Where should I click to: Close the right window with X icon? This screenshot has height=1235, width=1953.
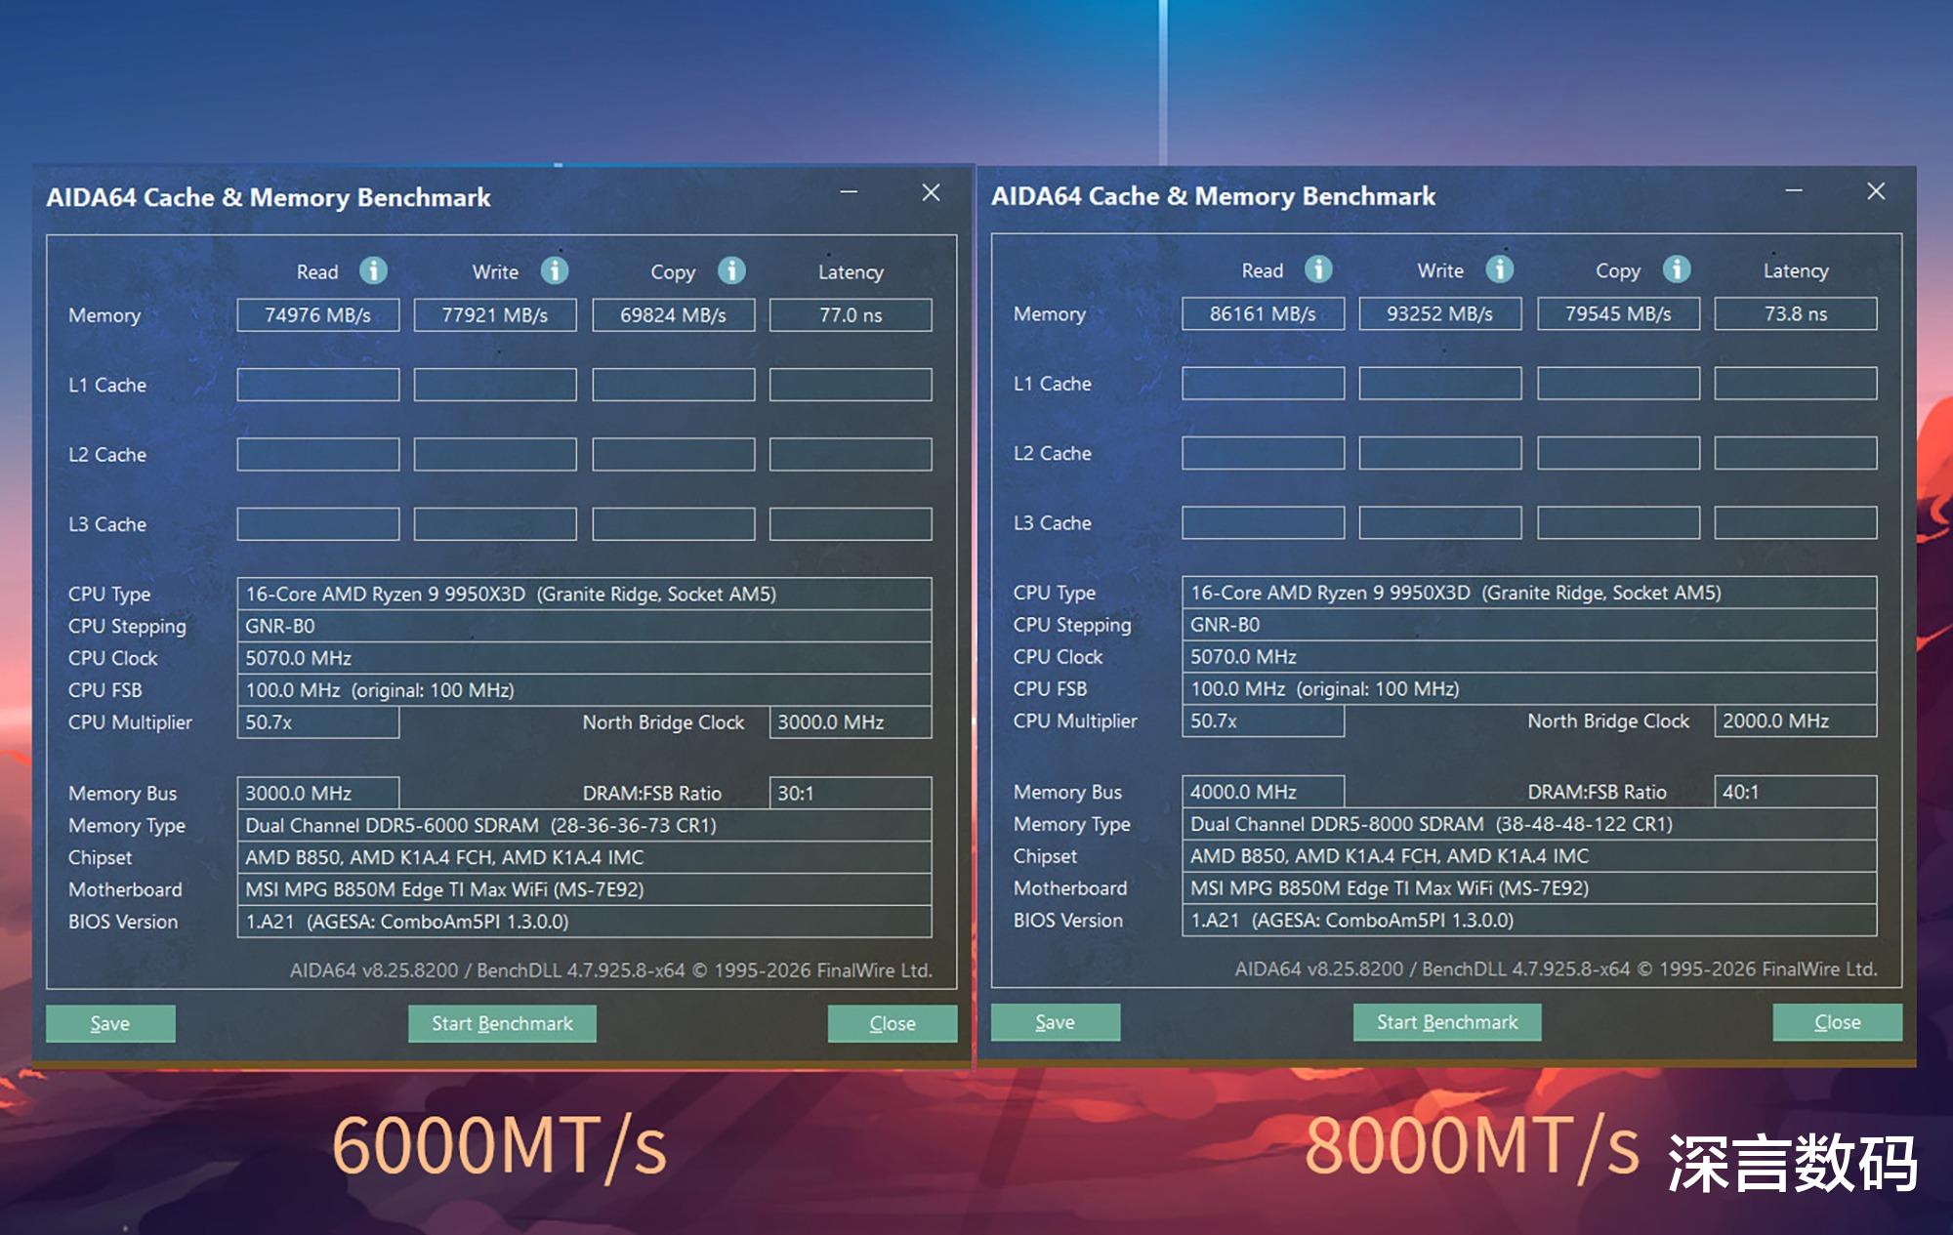[x=1876, y=191]
